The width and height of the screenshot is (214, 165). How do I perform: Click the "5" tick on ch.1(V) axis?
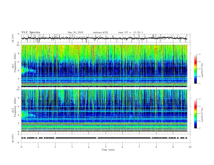[19, 34]
